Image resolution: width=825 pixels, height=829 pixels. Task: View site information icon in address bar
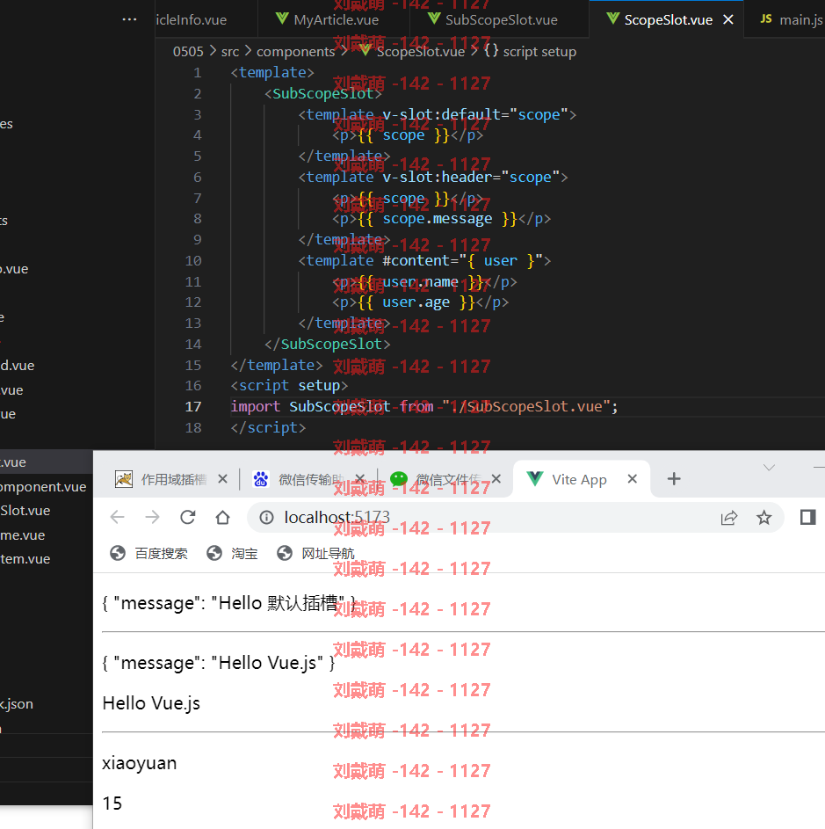click(x=266, y=517)
